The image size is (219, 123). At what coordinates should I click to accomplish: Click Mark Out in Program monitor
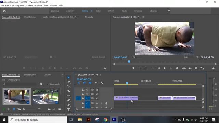[145, 68]
